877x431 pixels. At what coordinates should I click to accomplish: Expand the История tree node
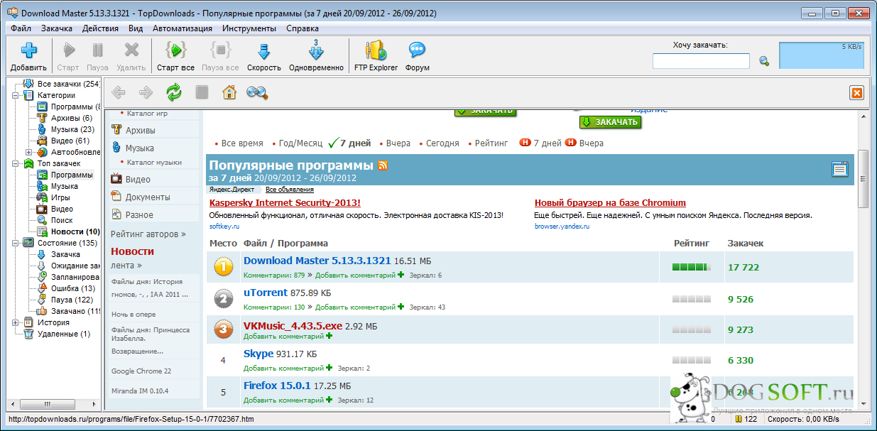(16, 322)
